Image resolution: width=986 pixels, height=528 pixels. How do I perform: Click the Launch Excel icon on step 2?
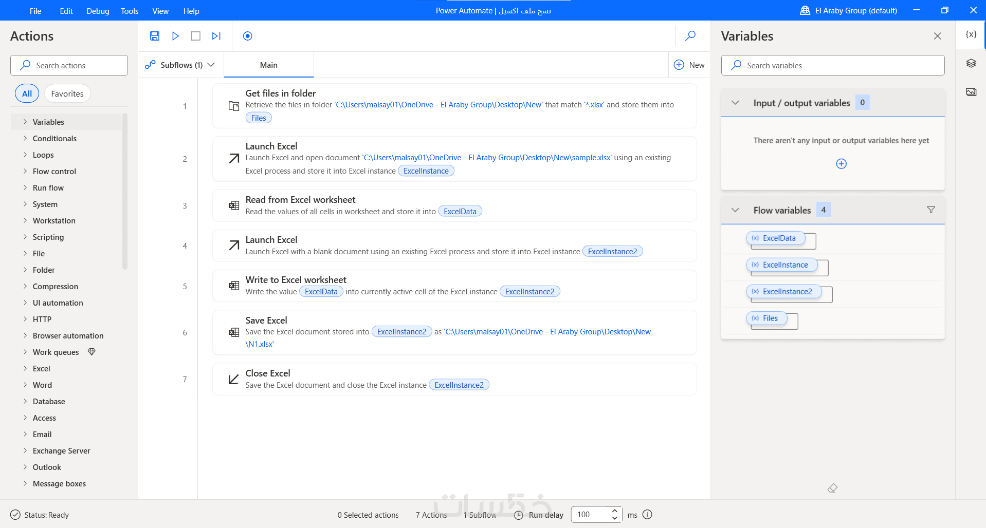(234, 159)
